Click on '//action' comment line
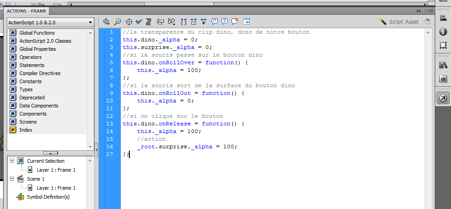451x209 pixels. pos(151,139)
